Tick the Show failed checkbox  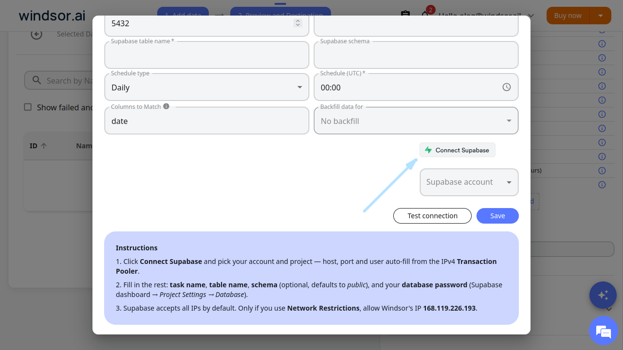(28, 107)
